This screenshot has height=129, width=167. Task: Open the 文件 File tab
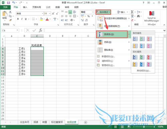(x=5, y=7)
